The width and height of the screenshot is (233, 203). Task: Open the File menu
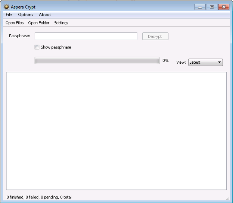tap(9, 15)
